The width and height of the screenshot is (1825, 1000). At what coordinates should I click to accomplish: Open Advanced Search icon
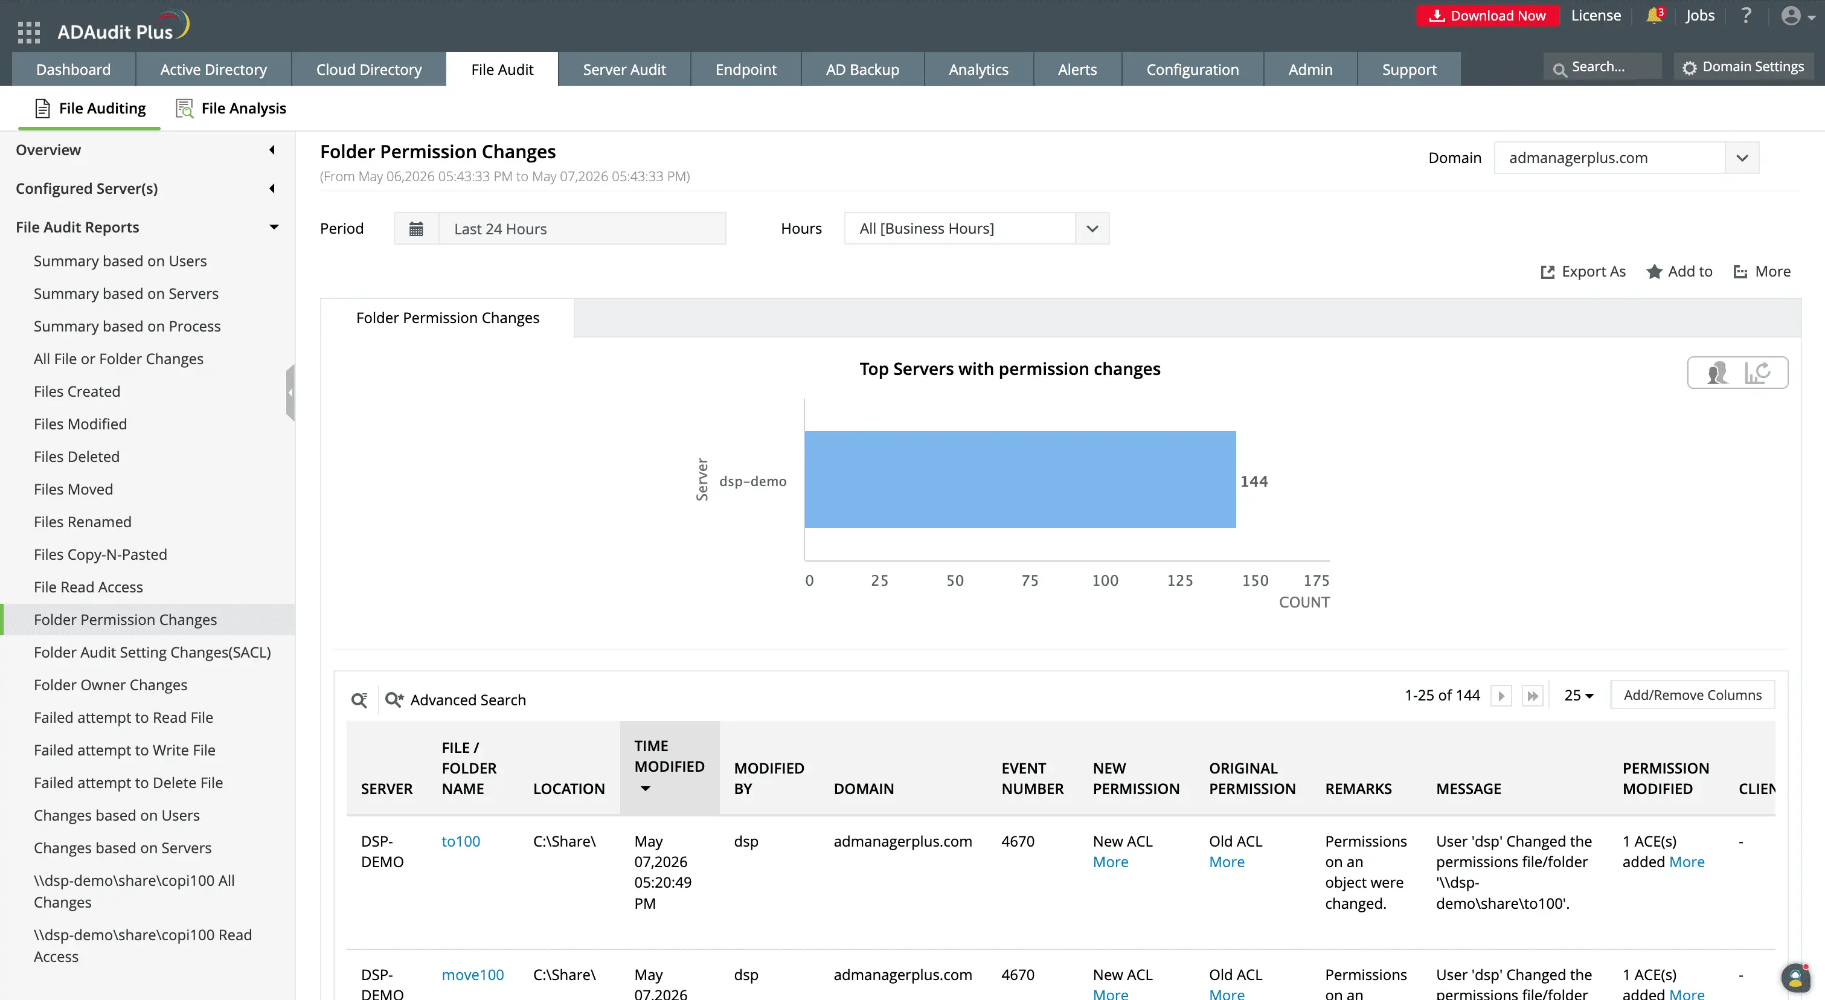394,700
